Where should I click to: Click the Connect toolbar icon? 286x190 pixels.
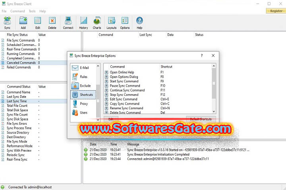point(68,23)
